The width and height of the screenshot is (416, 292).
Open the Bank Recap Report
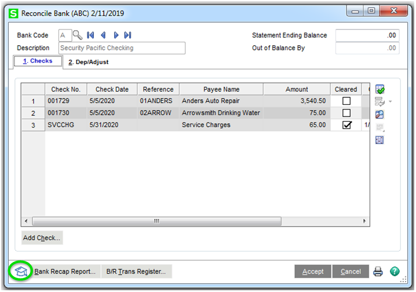point(65,272)
